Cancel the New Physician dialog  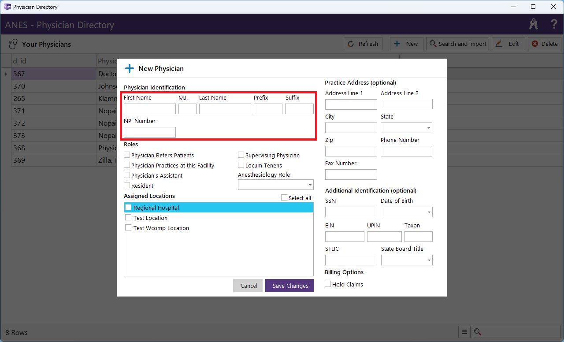point(248,286)
